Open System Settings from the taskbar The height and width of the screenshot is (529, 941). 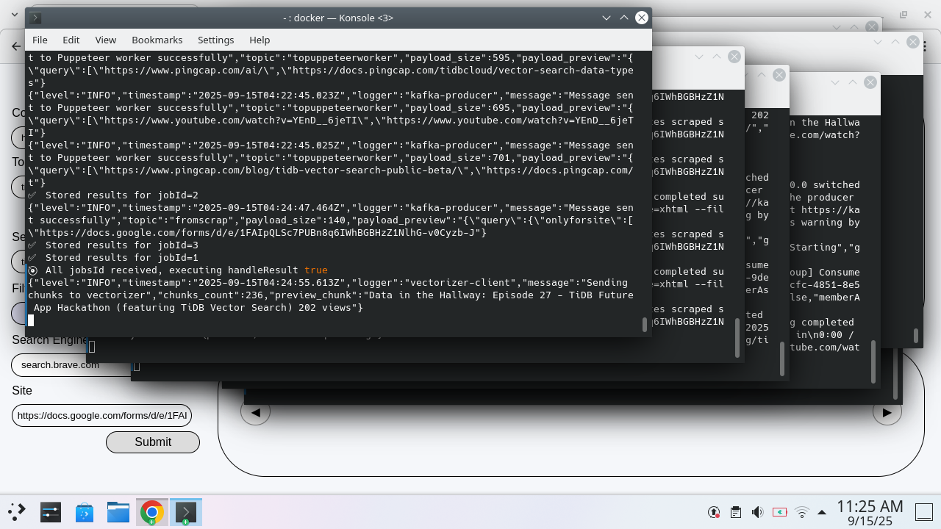50,512
